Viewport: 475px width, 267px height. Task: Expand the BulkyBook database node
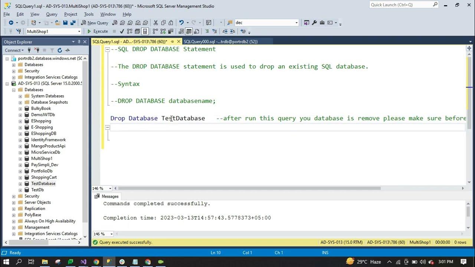click(x=20, y=109)
